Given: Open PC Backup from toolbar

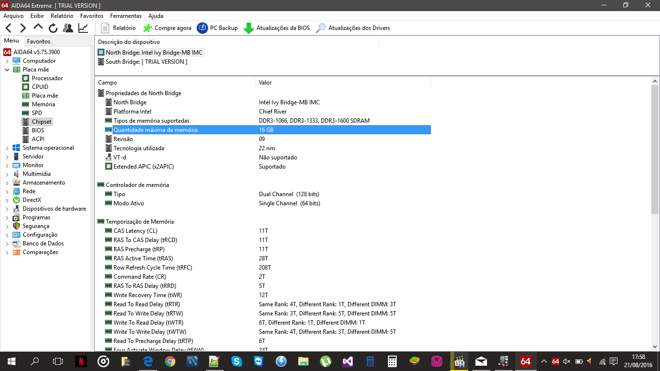Looking at the screenshot, I should click(x=217, y=28).
